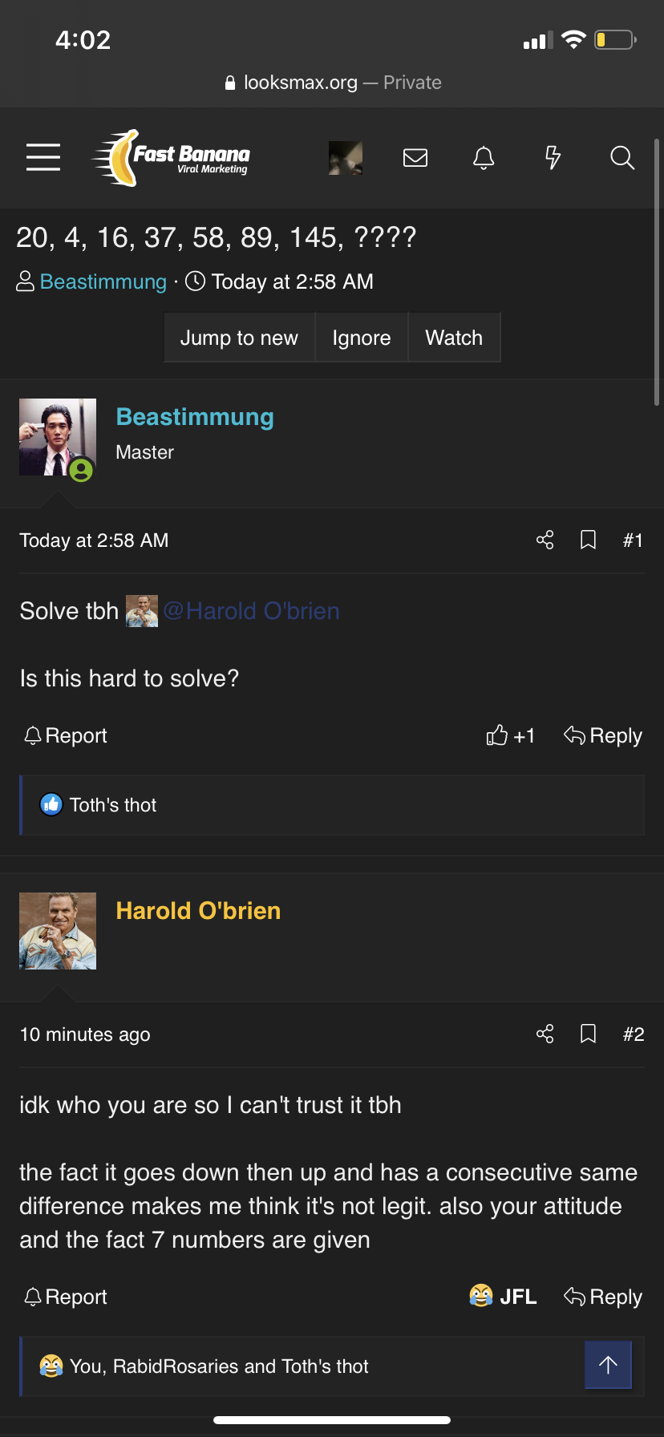Click the JFL reaction on post #2
664x1437 pixels.
(503, 1297)
